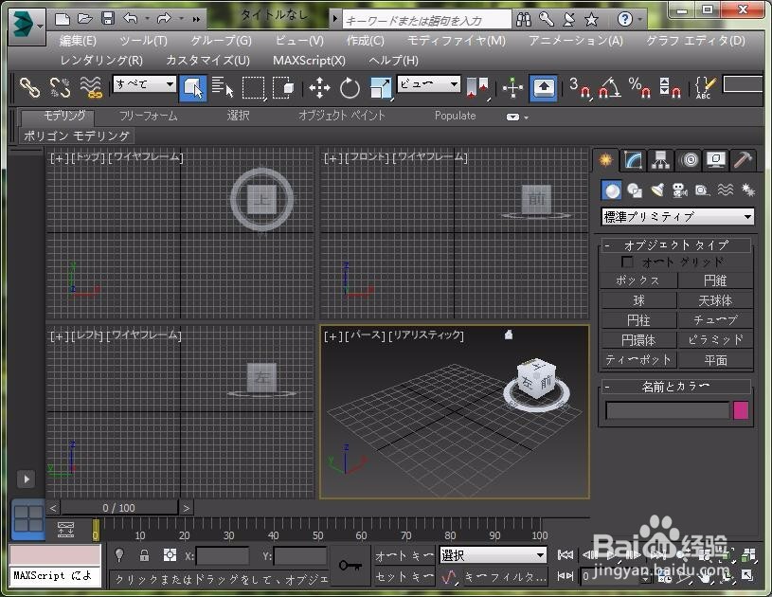772x597 pixels.
Task: Click Edit Named Selection Sets icon
Action: pos(705,88)
